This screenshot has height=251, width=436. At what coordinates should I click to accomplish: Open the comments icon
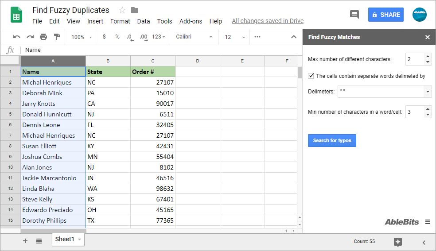pos(354,15)
